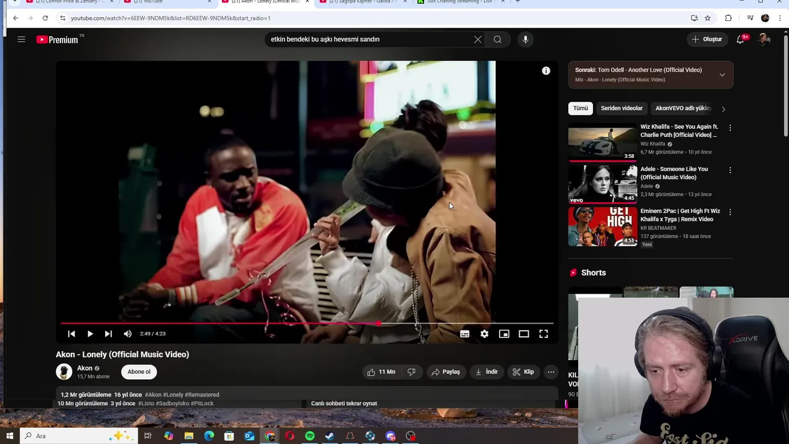The width and height of the screenshot is (789, 444).
Task: Open player settings gear
Action: [484, 334]
